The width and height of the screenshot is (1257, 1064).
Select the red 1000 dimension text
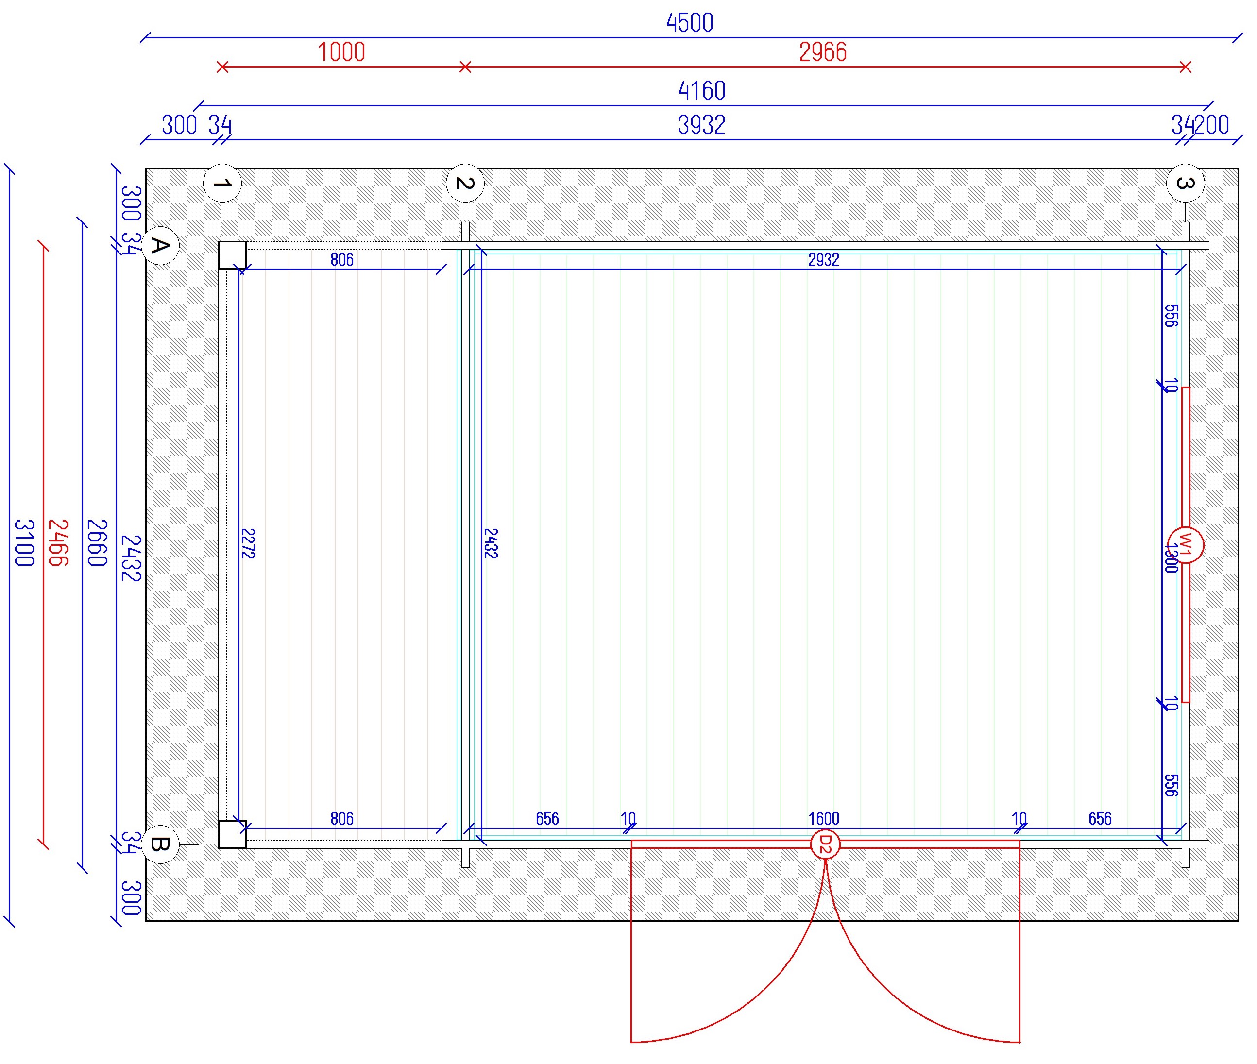(341, 52)
